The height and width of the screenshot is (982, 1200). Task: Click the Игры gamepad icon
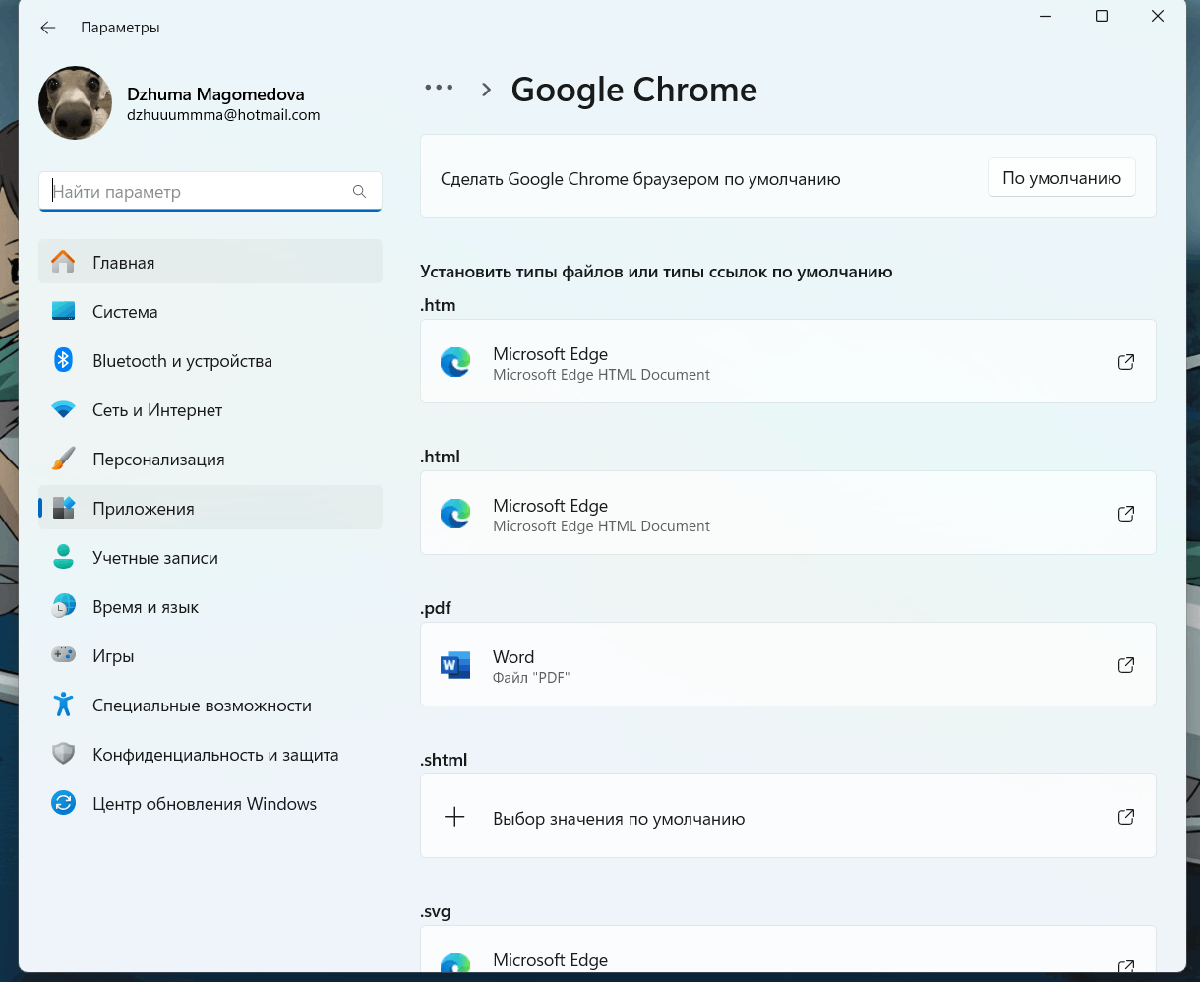[x=63, y=655]
